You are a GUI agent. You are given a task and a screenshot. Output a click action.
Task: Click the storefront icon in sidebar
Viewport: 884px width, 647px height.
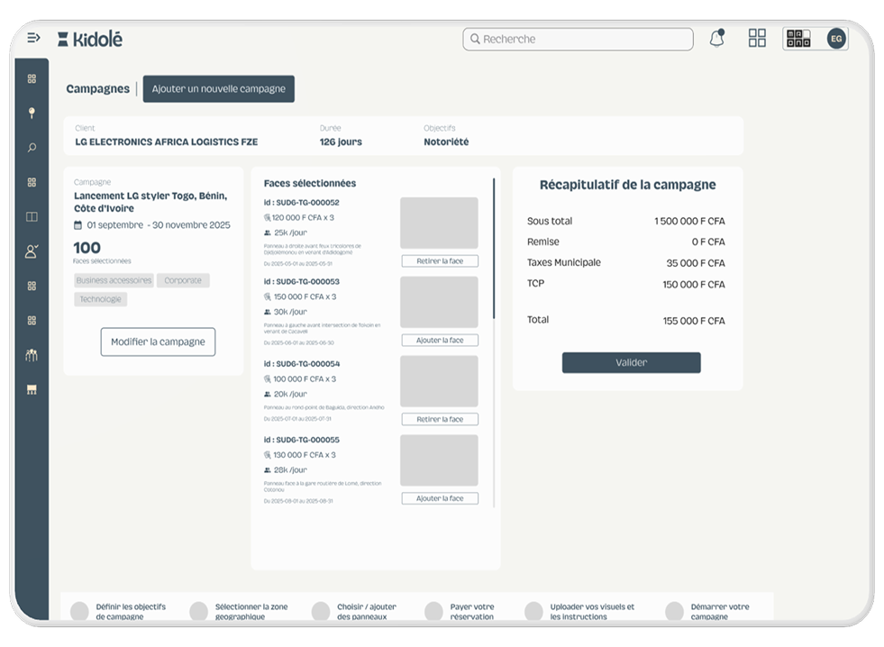pos(32,389)
